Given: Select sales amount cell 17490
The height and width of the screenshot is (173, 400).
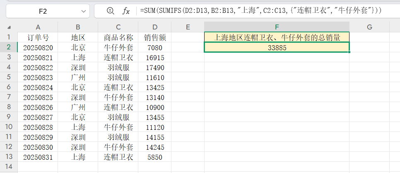Looking at the screenshot, I should tap(154, 68).
